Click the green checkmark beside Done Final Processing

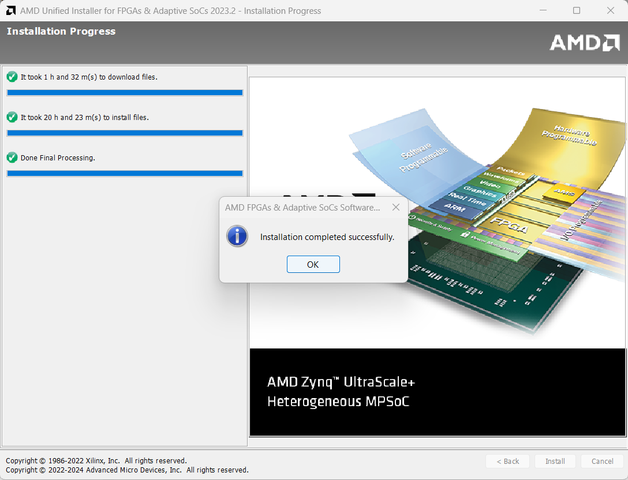12,157
